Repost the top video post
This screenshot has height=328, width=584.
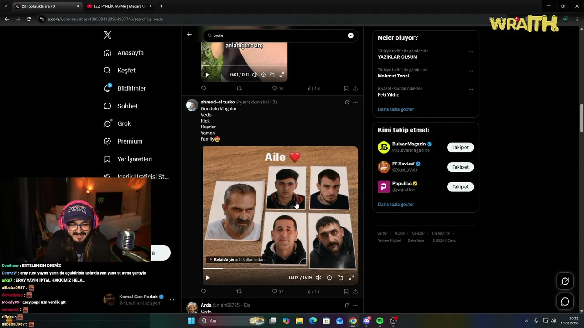point(239,88)
